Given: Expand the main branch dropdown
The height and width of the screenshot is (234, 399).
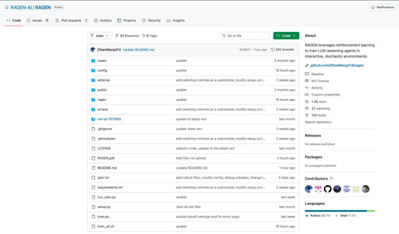Looking at the screenshot, I should [99, 35].
